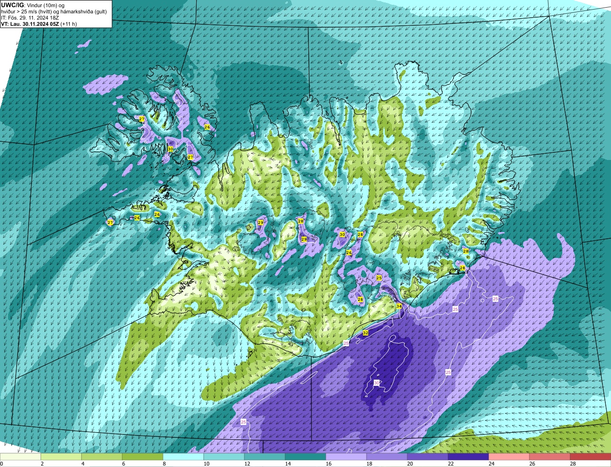611x467 pixels.
Task: Click the 6–8 m/s olive green legend swatch
Action: coord(143,457)
